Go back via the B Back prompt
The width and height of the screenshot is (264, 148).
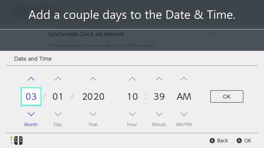pos(219,141)
